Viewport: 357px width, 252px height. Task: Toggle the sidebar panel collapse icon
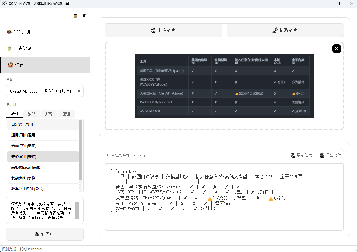[85, 16]
